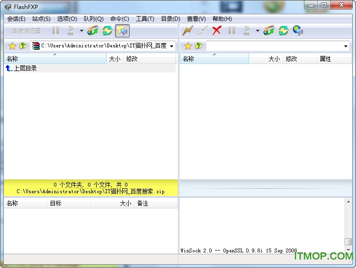Viewport: 356px width, 268px height.
Task: Open the 会话(E) menu
Action: point(16,19)
